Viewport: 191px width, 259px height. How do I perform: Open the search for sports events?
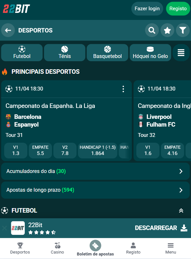coord(151,30)
